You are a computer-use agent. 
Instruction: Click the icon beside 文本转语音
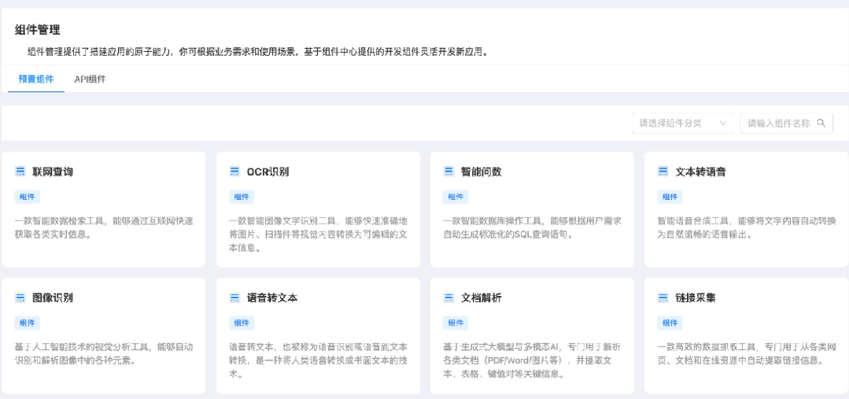click(x=663, y=172)
